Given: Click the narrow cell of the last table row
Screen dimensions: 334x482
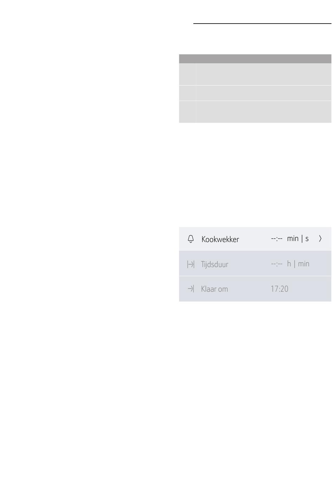Looking at the screenshot, I should point(187,112).
